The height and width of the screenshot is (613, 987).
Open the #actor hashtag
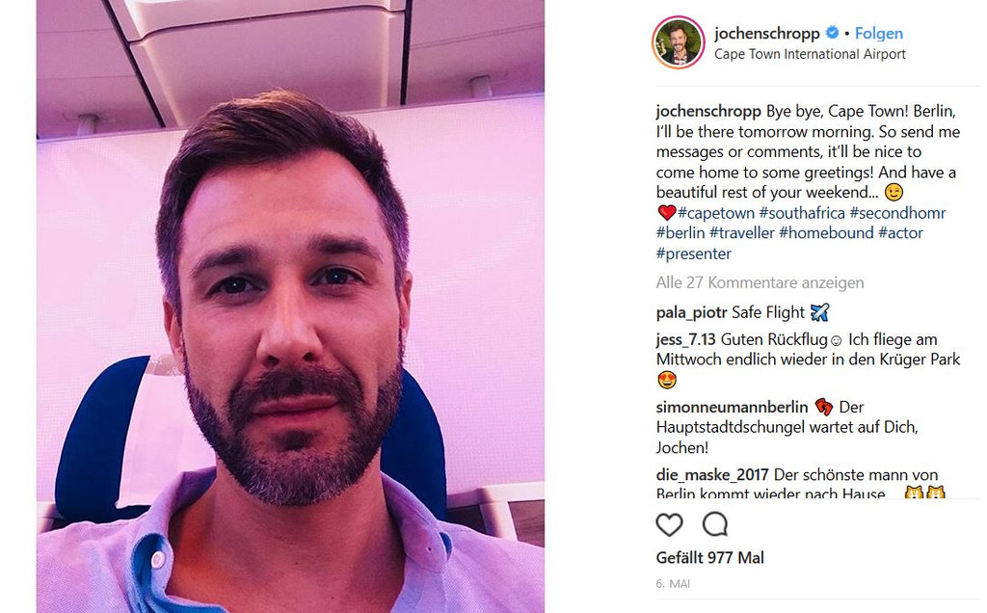click(900, 233)
